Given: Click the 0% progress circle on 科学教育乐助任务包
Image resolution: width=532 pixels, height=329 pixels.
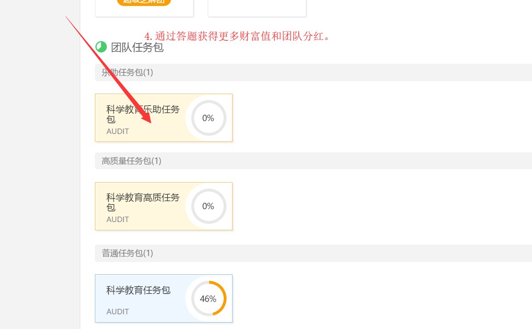Looking at the screenshot, I should click(x=208, y=117).
